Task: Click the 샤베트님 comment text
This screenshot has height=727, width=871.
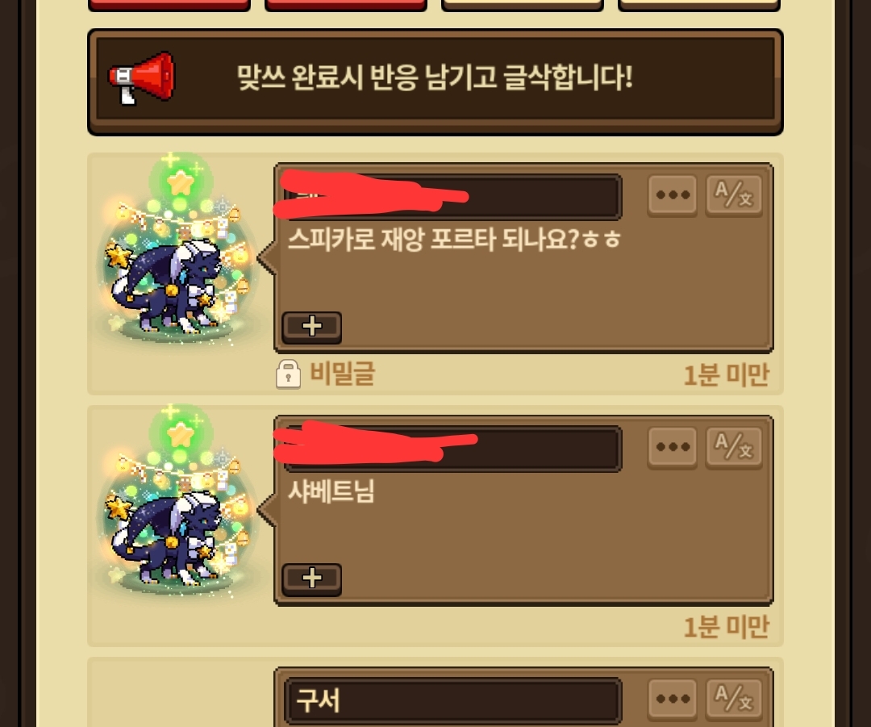Action: pyautogui.click(x=331, y=491)
